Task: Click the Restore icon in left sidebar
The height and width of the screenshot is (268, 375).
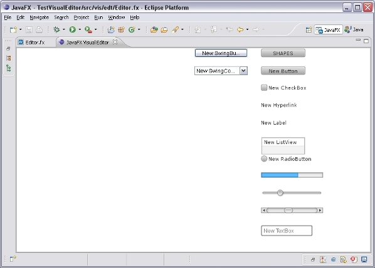Action: coord(8,49)
